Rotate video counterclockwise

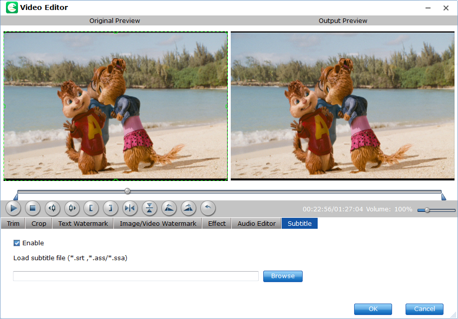[169, 208]
